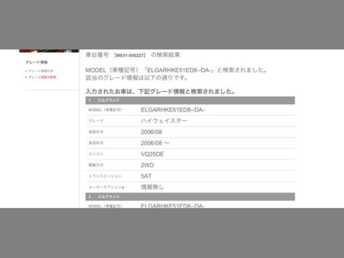
Task: Click 2006/08 in the 発表年月 row
Action: click(151, 132)
